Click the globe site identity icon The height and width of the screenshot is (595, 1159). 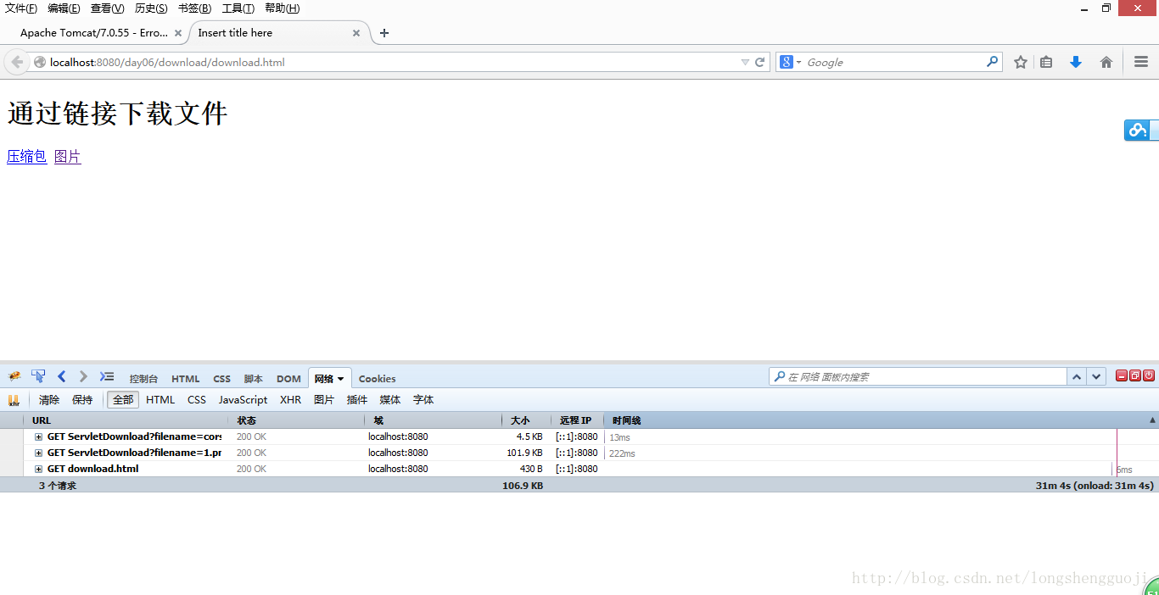40,62
